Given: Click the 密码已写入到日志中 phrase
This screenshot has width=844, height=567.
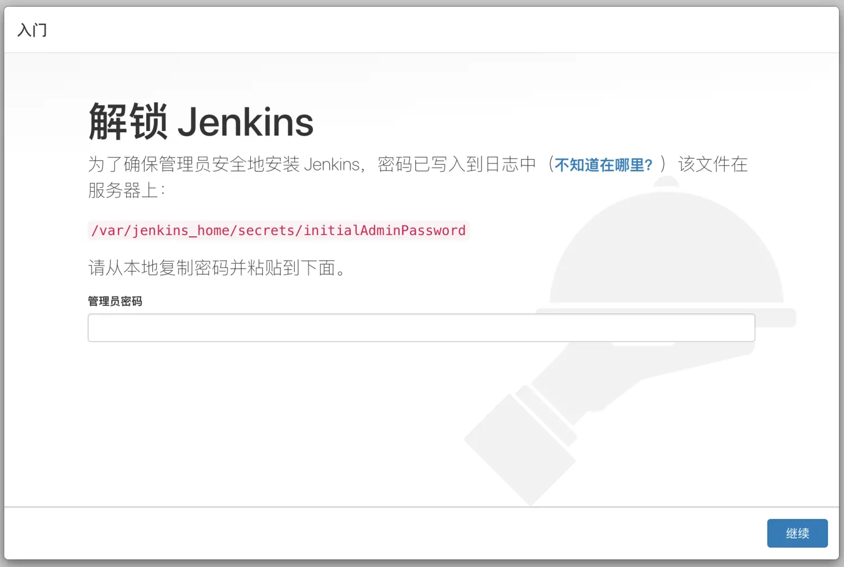Looking at the screenshot, I should click(457, 164).
